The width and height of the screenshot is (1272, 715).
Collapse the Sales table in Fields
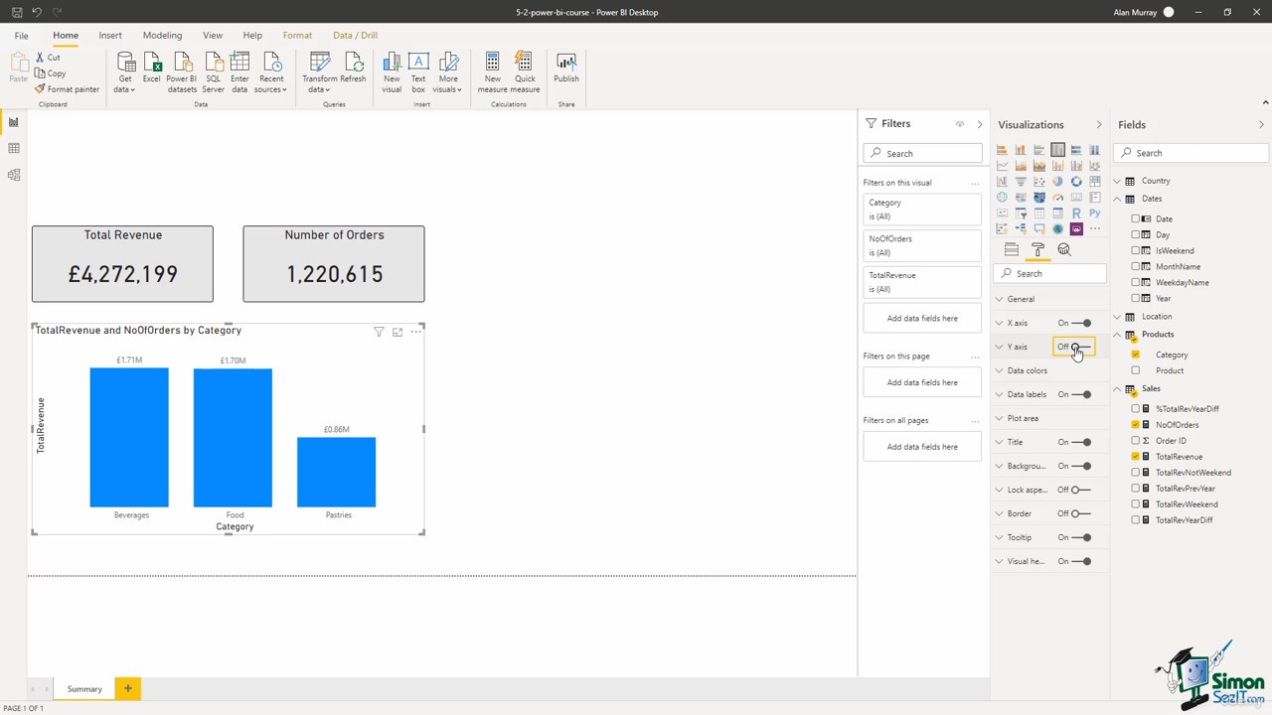click(1117, 388)
